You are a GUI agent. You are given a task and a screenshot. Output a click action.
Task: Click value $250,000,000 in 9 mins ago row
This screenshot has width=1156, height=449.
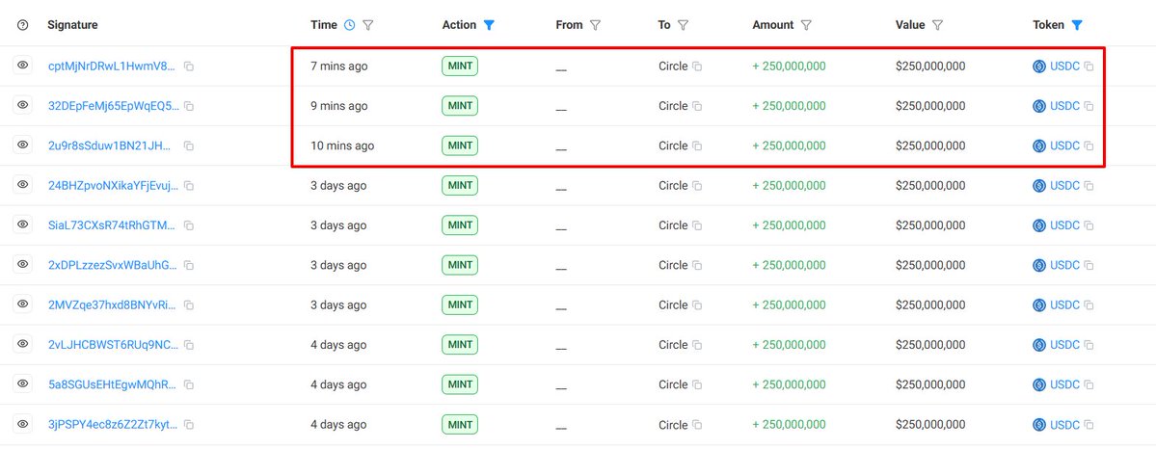click(930, 106)
